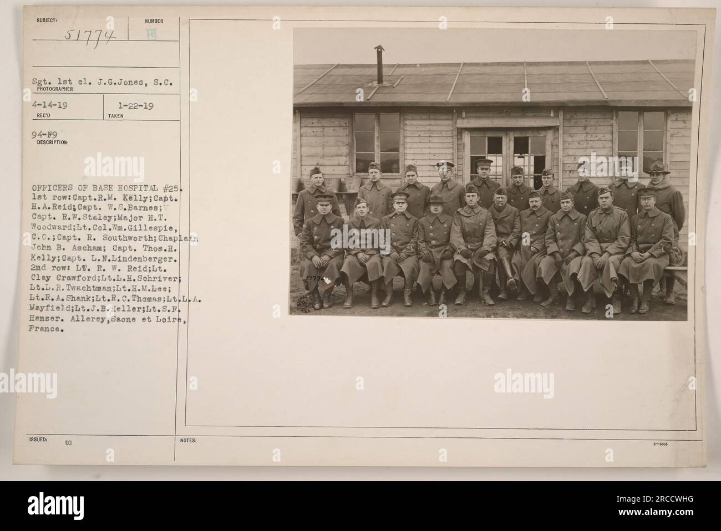Click the 'SUBJECT' field label
Screen dimensions: 721x531
pos(47,21)
